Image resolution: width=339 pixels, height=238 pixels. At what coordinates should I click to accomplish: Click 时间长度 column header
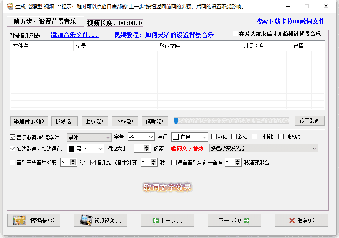click(264, 46)
